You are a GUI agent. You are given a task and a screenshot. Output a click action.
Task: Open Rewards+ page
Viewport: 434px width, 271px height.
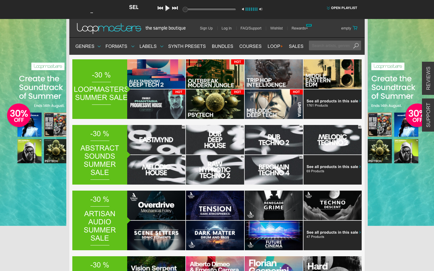coord(300,28)
